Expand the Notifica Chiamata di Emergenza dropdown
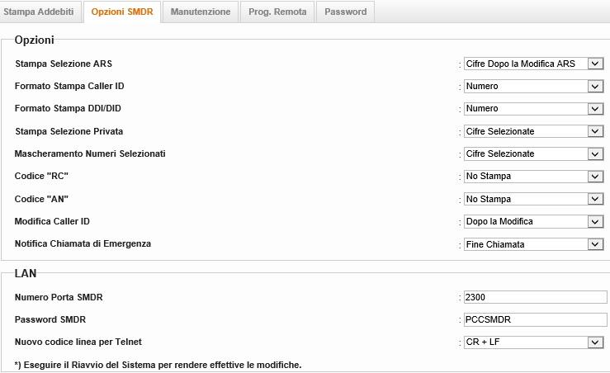Image resolution: width=610 pixels, height=373 pixels. point(533,244)
